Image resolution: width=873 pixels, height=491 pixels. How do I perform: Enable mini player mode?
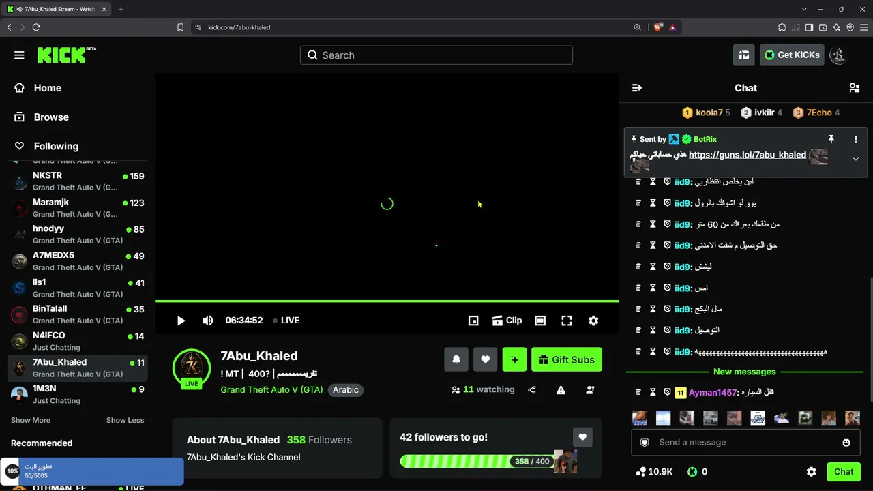pos(473,321)
